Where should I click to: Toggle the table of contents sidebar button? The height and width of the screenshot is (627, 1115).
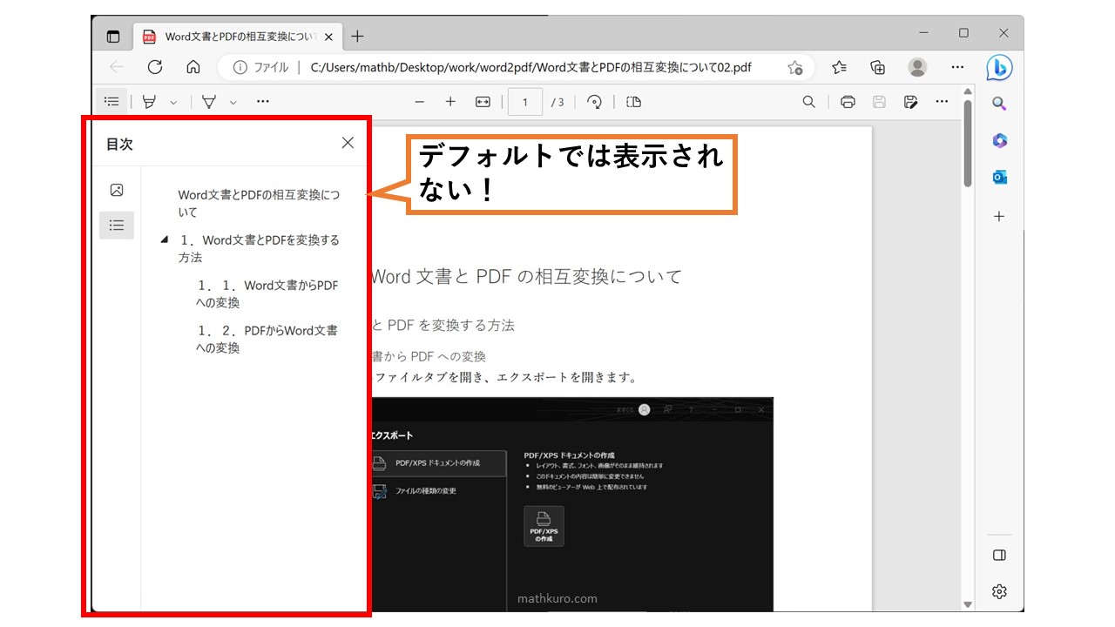[x=111, y=102]
